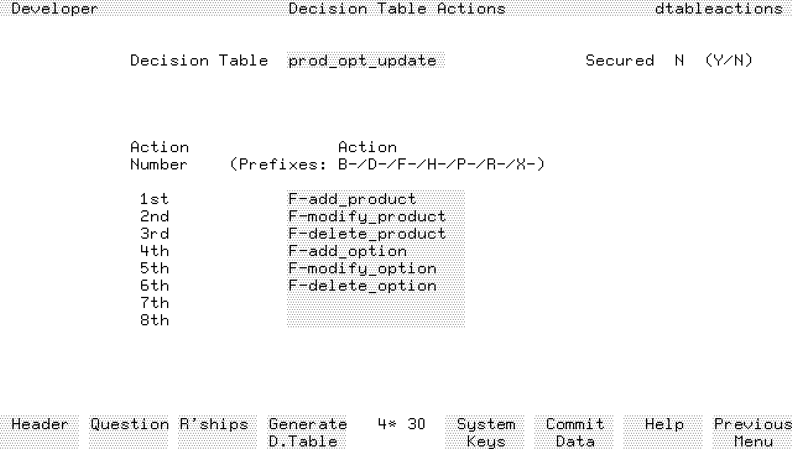
Task: Click the F-add_option action field
Action: [375, 251]
